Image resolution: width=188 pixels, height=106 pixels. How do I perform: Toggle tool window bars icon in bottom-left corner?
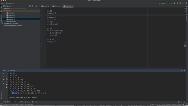[x=1, y=104]
